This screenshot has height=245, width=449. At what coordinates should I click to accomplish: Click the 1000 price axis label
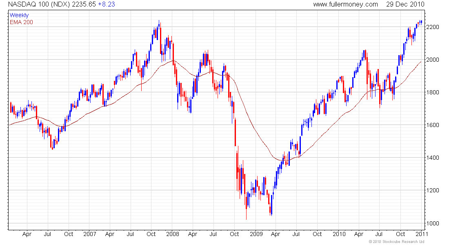click(x=433, y=223)
